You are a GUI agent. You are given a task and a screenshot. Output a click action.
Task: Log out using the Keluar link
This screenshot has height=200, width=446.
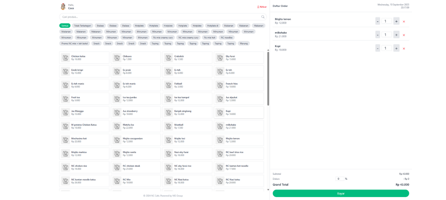coord(262,7)
